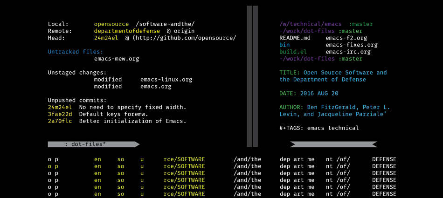Click the commit hash 3fae22d
Image resolution: width=443 pixels, height=198 pixels.
(x=60, y=115)
